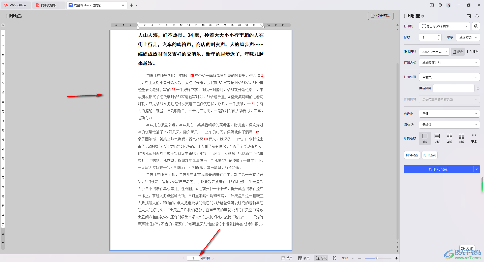Open printer properties hexagon settings icon
This screenshot has width=484, height=262.
click(476, 26)
